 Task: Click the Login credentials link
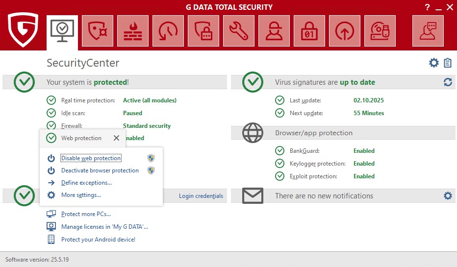201,196
